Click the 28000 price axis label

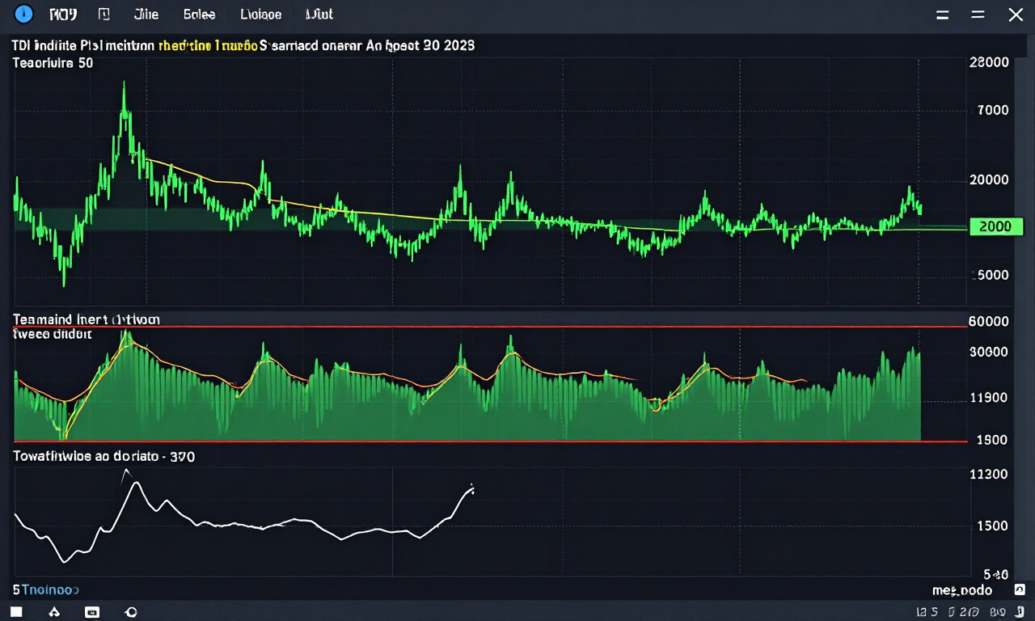[x=988, y=63]
